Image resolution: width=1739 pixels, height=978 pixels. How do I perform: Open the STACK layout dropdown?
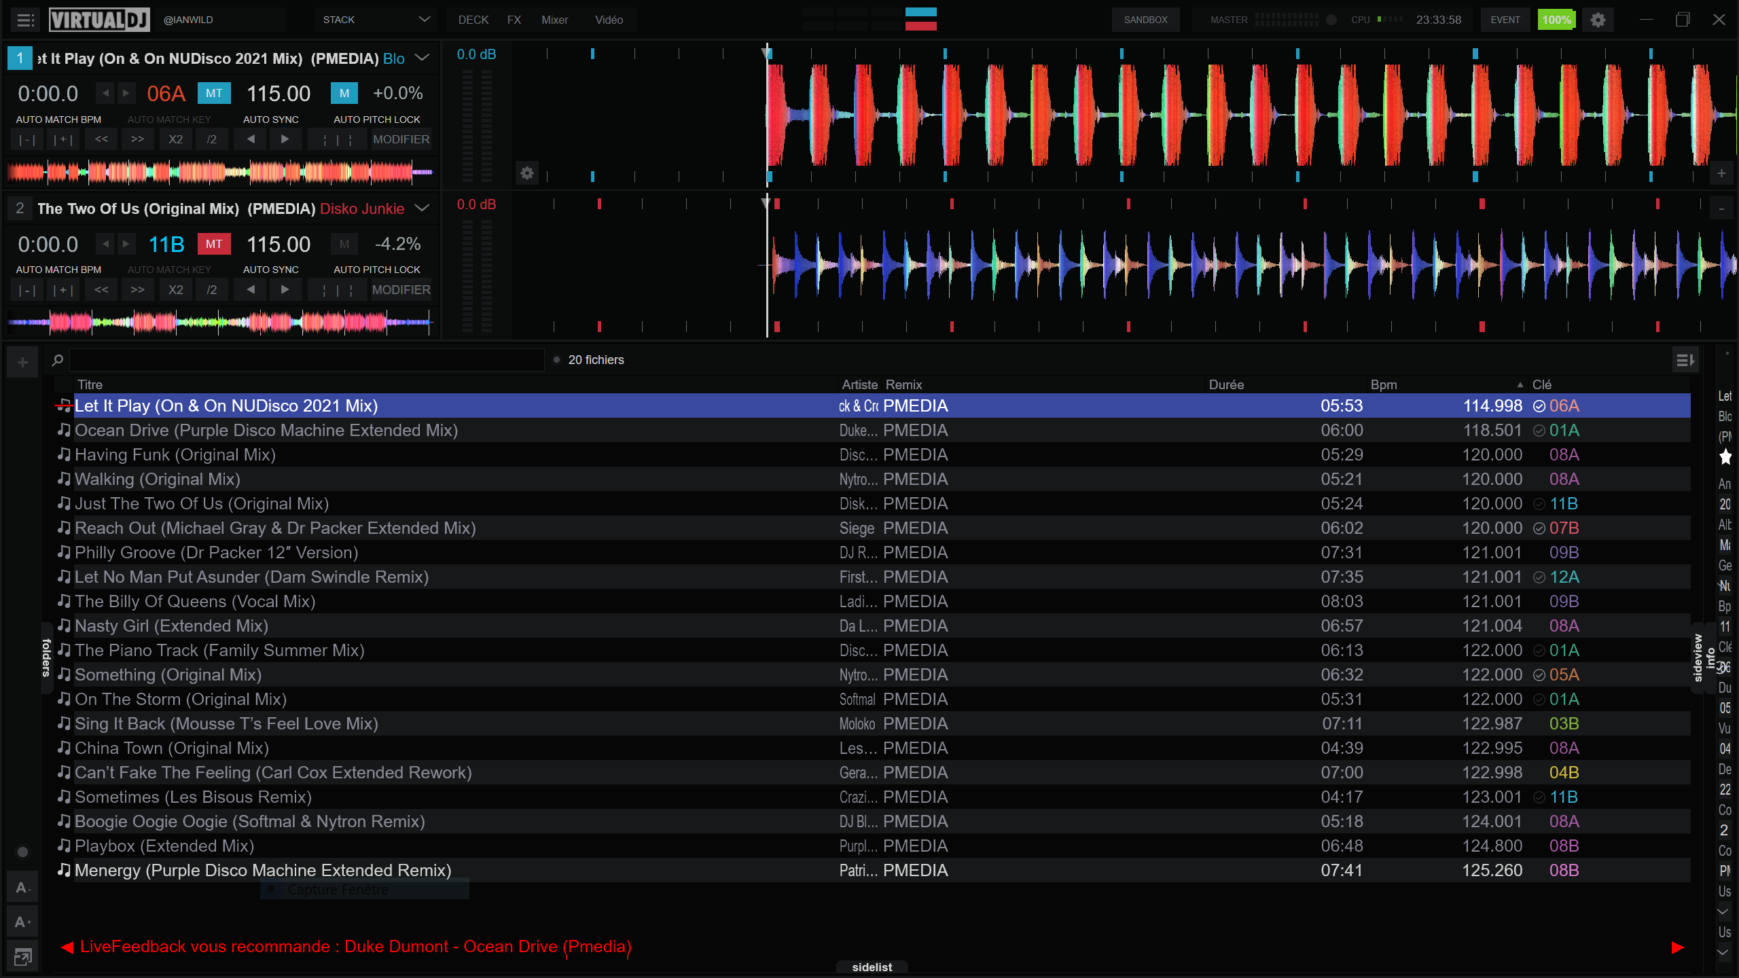click(376, 20)
